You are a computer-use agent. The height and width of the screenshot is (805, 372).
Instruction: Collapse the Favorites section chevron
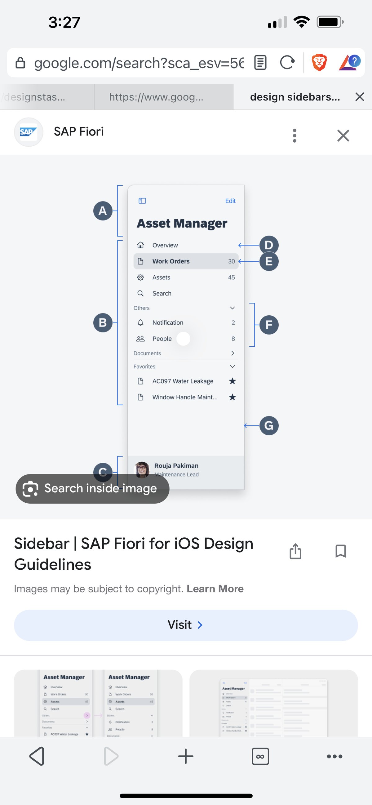point(232,366)
